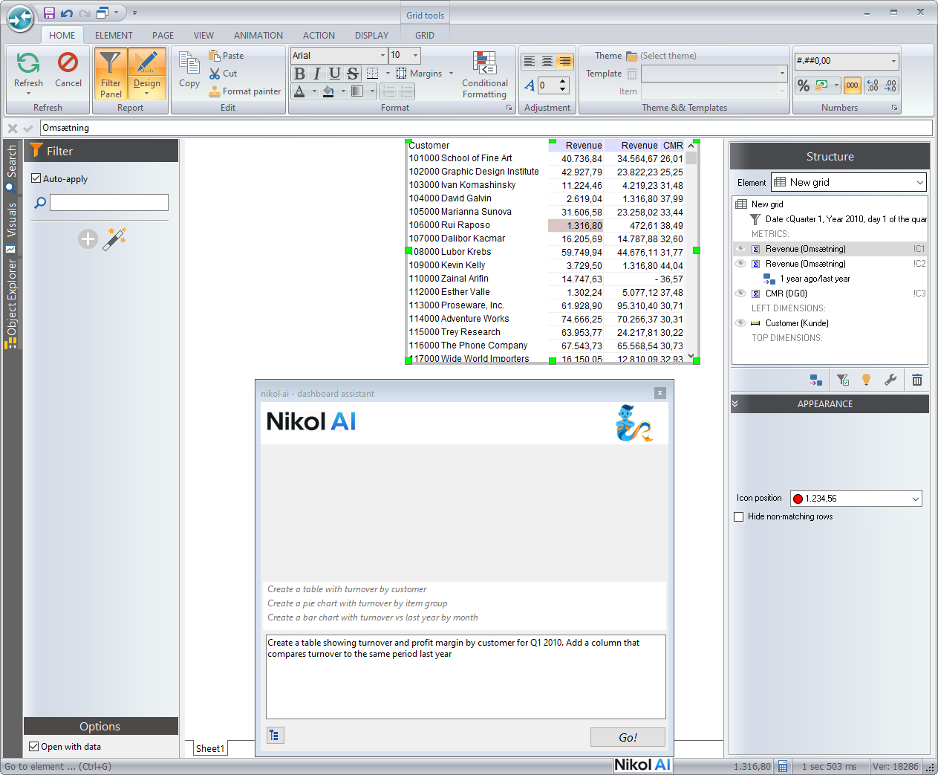Click Paste in the Edit group
This screenshot has width=938, height=775.
(227, 56)
